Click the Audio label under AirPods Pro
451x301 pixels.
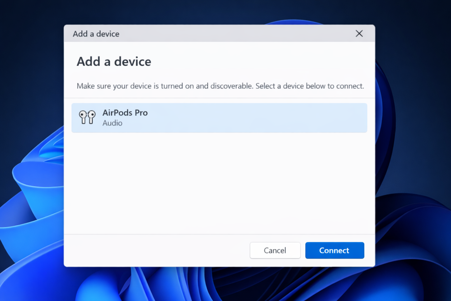point(112,123)
